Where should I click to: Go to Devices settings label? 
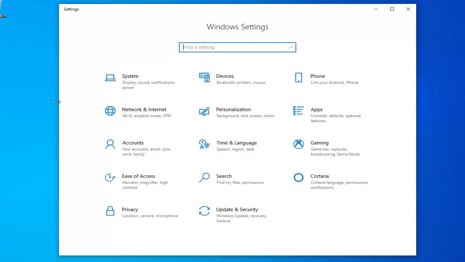(225, 76)
